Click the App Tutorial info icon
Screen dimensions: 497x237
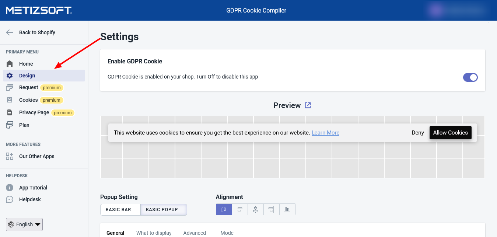pyautogui.click(x=10, y=188)
